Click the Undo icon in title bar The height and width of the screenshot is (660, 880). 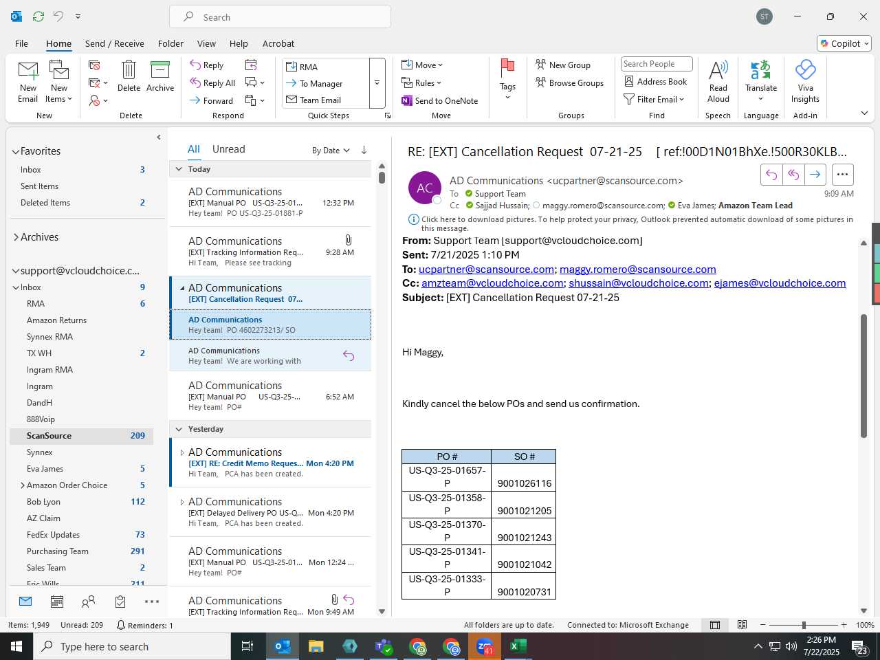point(58,16)
